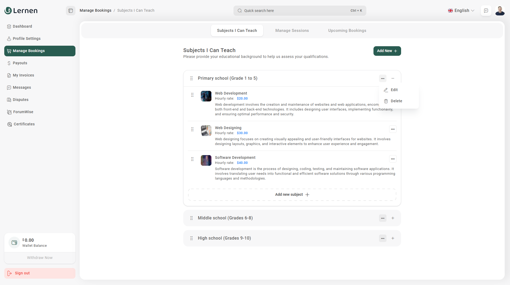The width and height of the screenshot is (510, 285).
Task: Open three-dot menu for Middle school
Action: (382, 218)
